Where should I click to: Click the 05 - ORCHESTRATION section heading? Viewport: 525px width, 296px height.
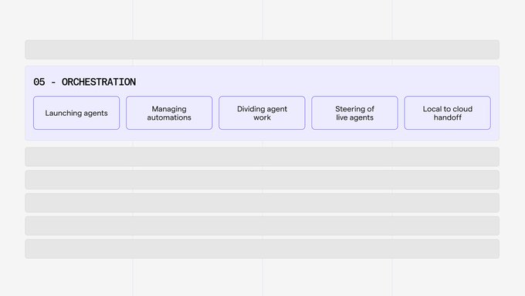[85, 82]
